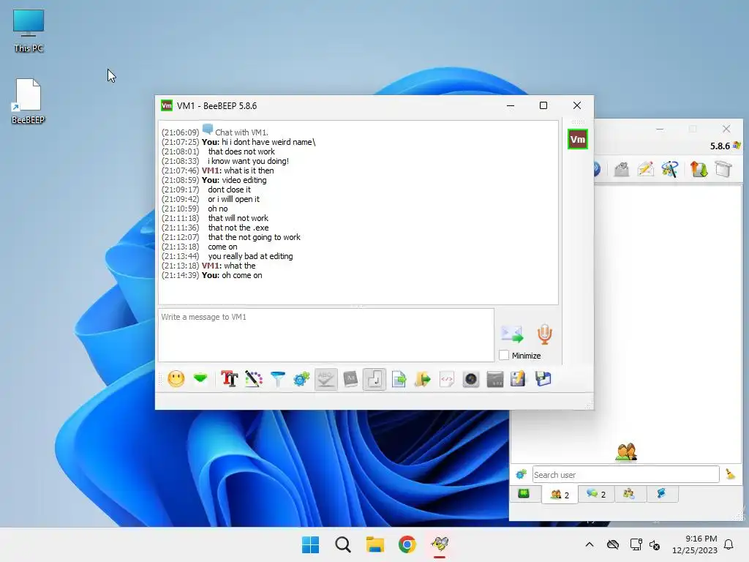Open the This PC desktop icon

29,31
